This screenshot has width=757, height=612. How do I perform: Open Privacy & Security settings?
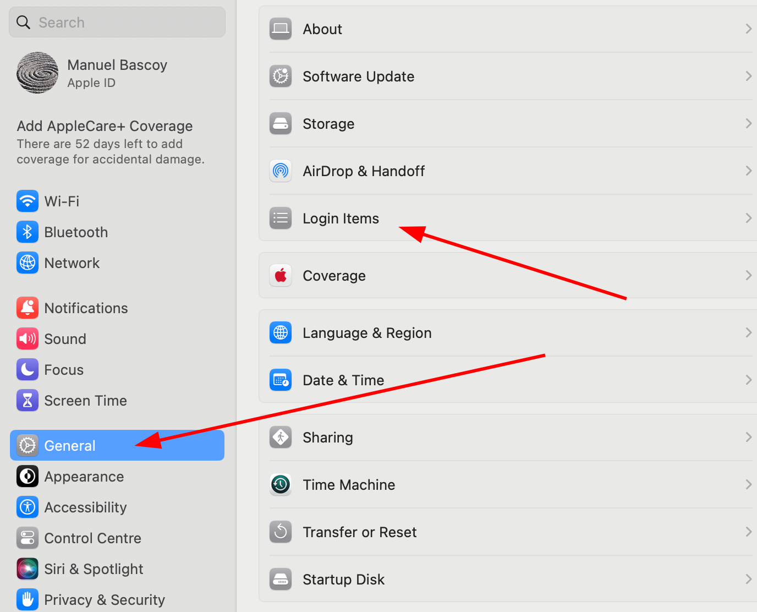[x=104, y=600]
